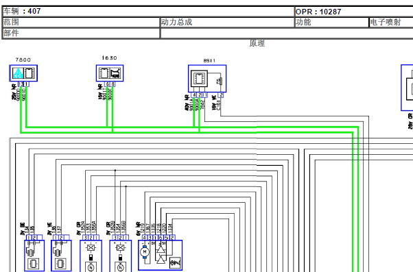Select the 车辆 : 407 header cell
The height and width of the screenshot is (272, 413).
click(x=148, y=12)
